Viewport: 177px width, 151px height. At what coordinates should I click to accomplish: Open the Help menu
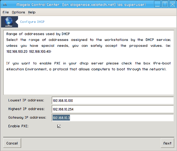point(32,12)
